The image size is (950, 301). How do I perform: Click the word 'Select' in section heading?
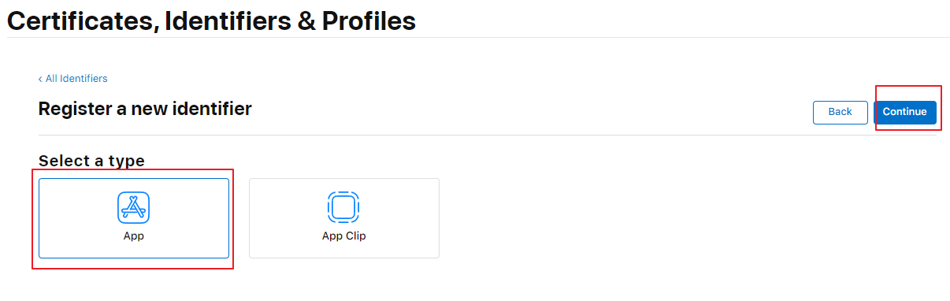pyautogui.click(x=63, y=161)
